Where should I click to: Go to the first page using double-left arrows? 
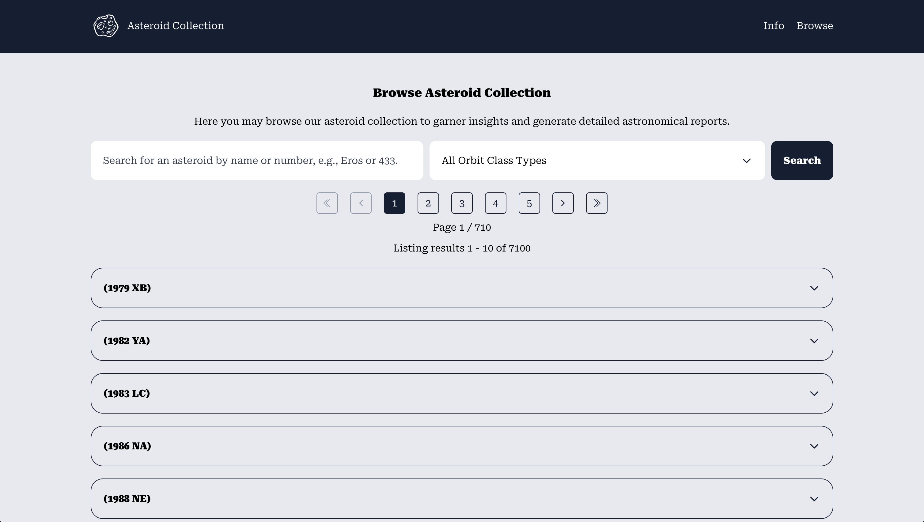coord(327,203)
